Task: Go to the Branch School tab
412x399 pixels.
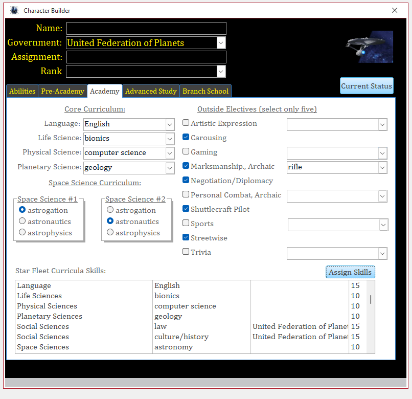Action: (x=205, y=92)
